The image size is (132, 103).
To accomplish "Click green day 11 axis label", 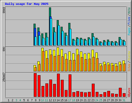I will tap(46, 100).
